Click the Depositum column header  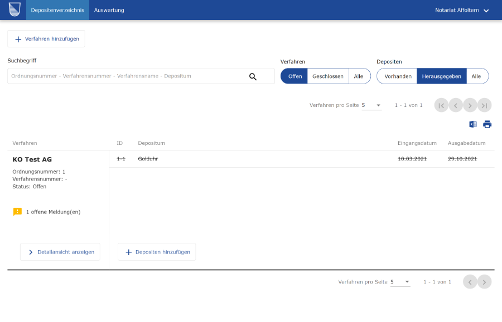pos(151,143)
